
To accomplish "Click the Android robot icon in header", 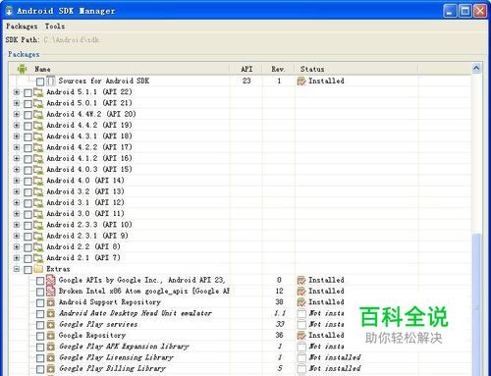I will click(22, 69).
